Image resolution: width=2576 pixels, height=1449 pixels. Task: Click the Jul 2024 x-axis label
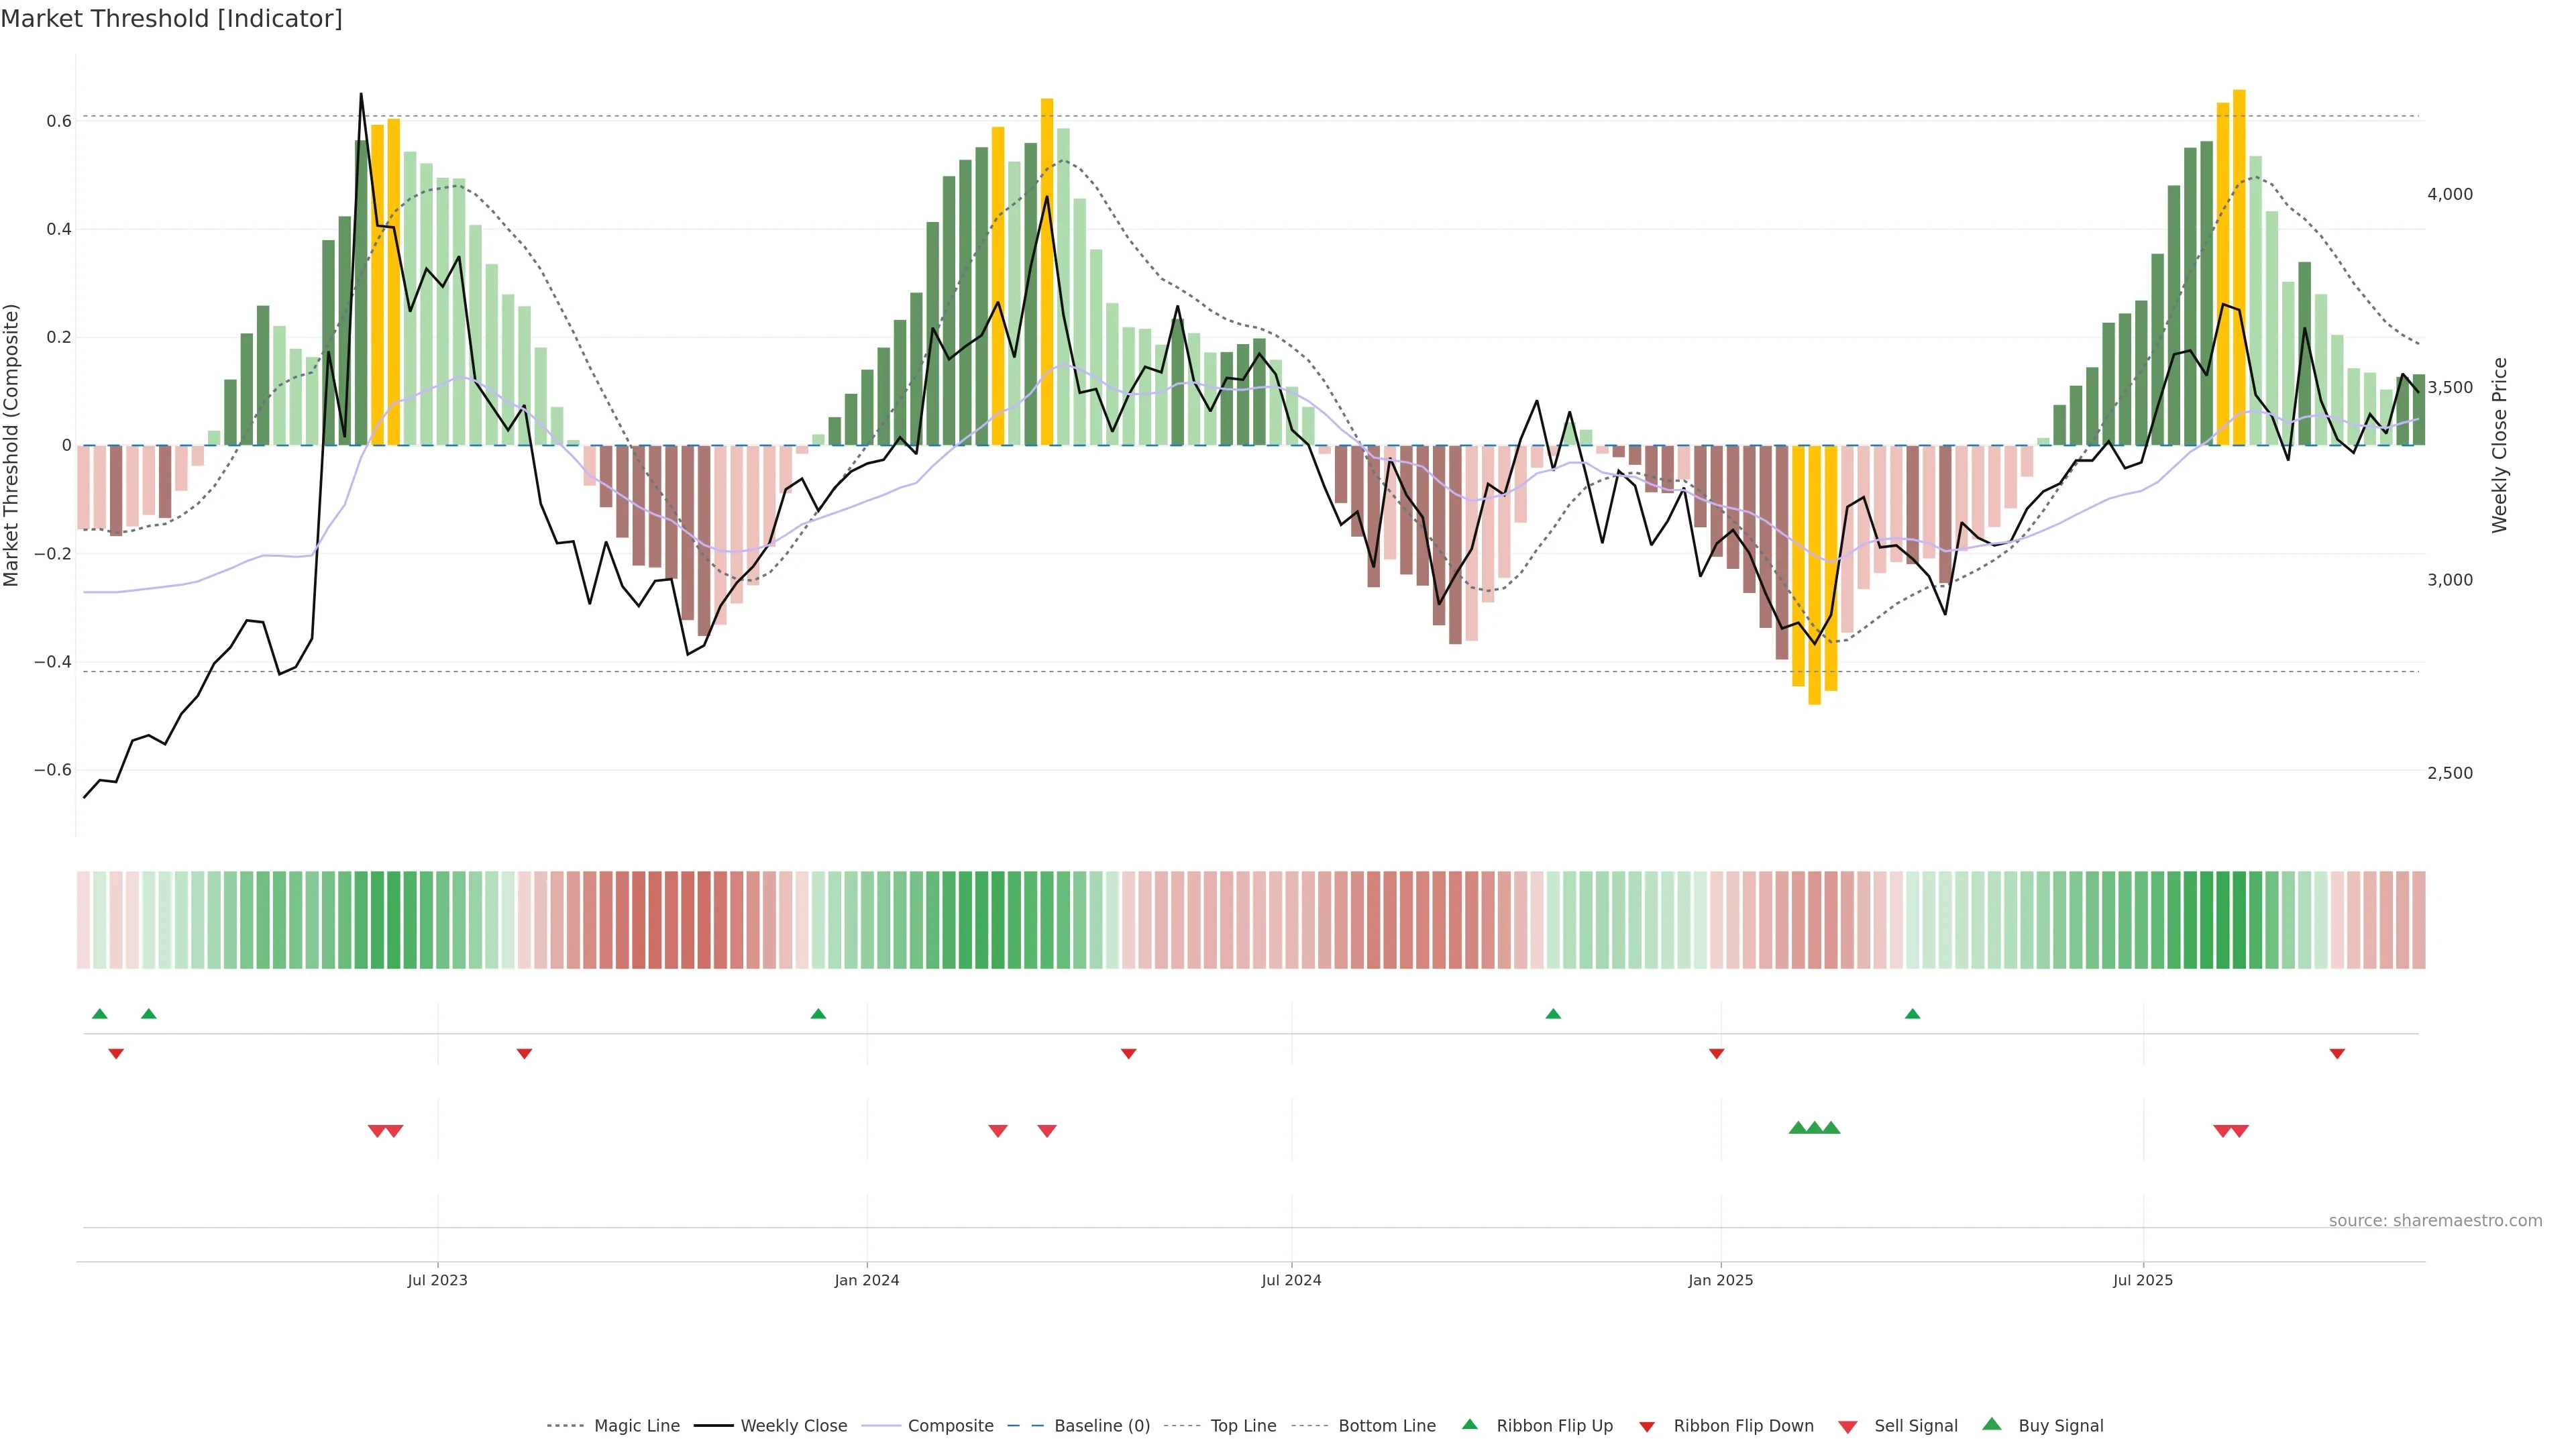pyautogui.click(x=1291, y=1280)
